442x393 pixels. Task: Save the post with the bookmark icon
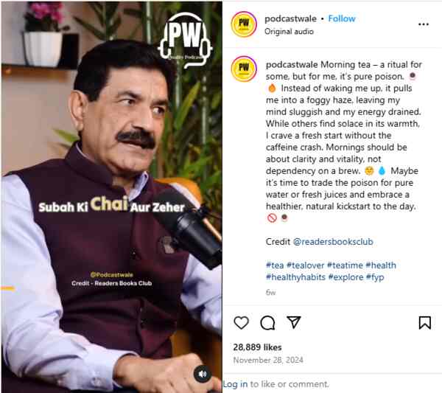tap(425, 322)
